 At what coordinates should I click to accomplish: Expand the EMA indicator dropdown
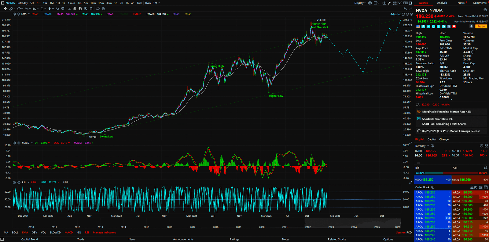[29, 14]
